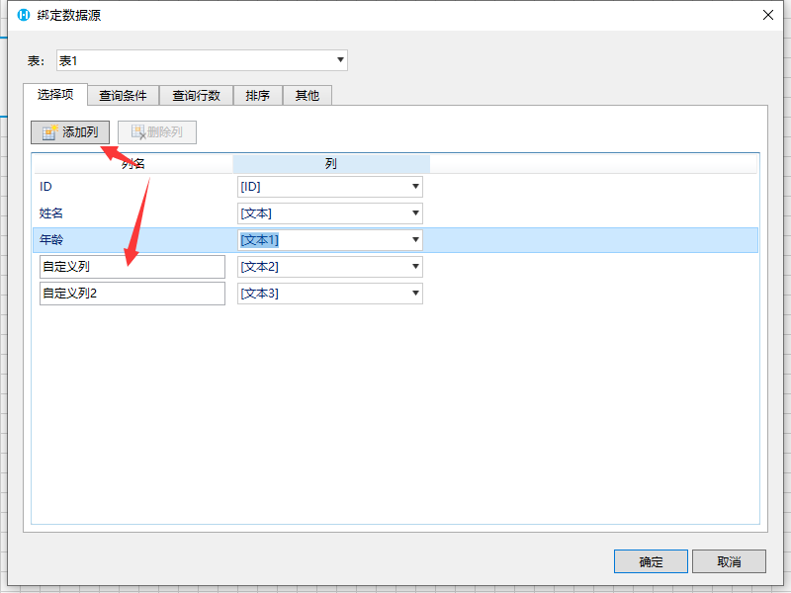Open the 表1 table dropdown

click(x=202, y=60)
